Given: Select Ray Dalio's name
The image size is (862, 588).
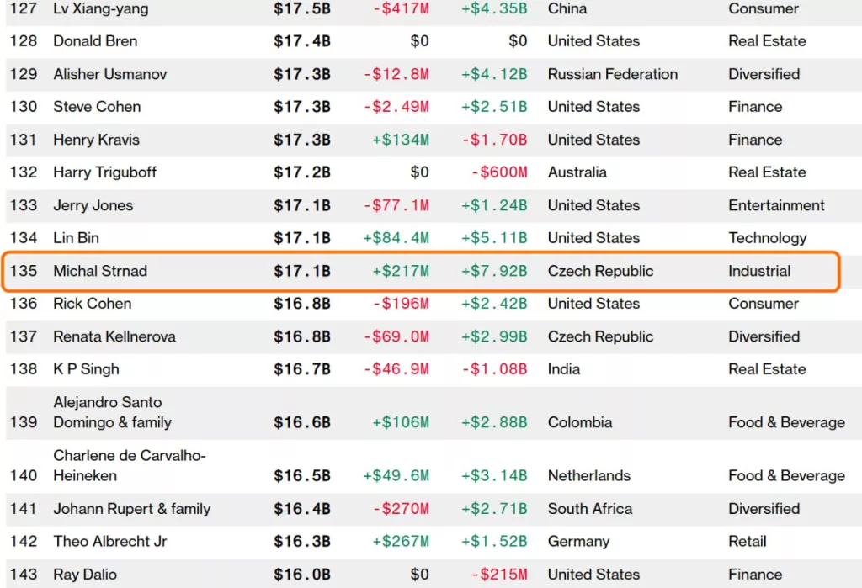Looking at the screenshot, I should pyautogui.click(x=85, y=575).
